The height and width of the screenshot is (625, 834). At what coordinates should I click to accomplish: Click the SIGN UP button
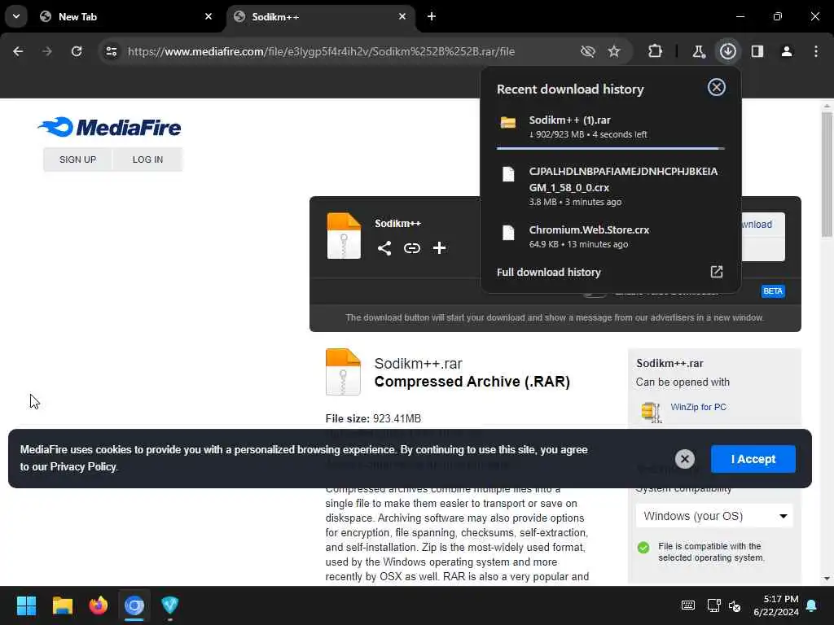point(77,160)
